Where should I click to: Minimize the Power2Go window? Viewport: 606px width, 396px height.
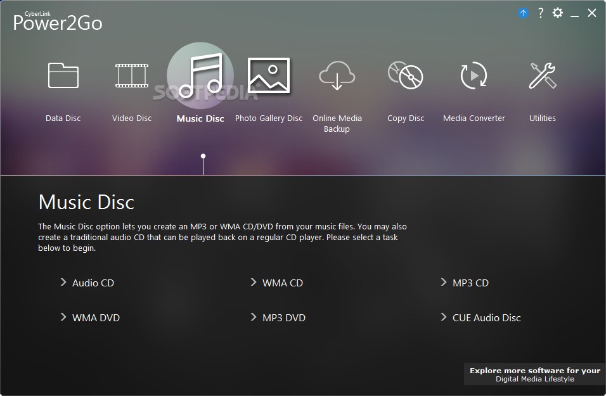tap(574, 13)
